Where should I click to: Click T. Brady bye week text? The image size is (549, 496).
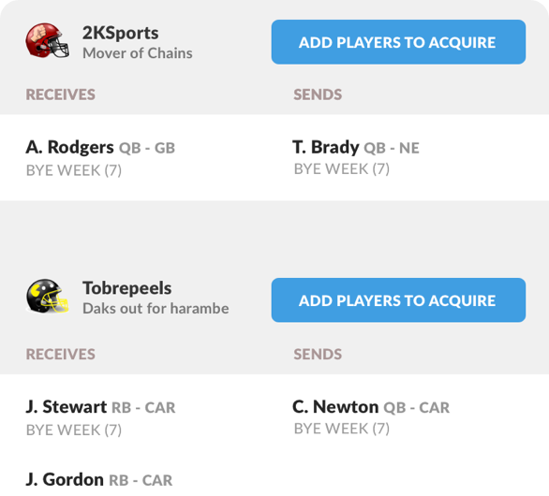coord(342,169)
